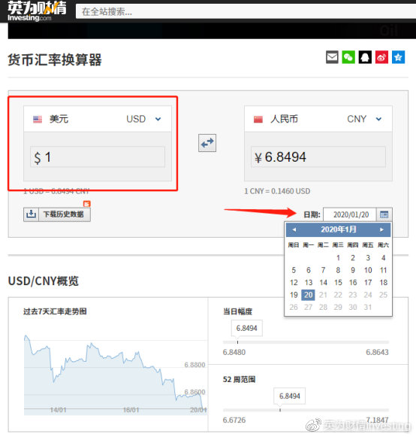Go to next month in calendar
The image size is (416, 437).
point(381,229)
